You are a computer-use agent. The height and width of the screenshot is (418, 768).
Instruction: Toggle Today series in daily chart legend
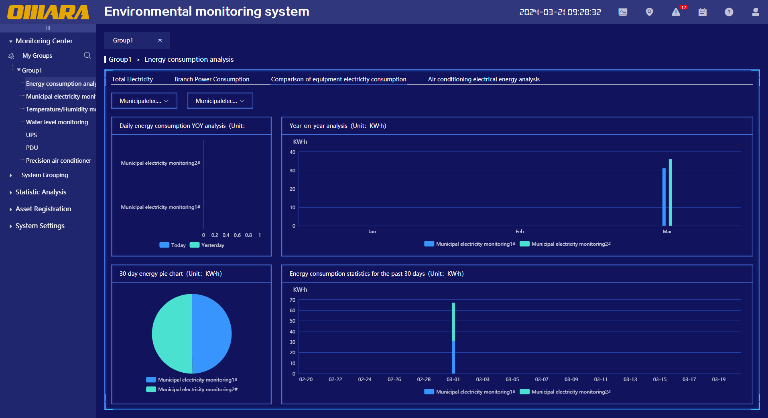(x=173, y=245)
